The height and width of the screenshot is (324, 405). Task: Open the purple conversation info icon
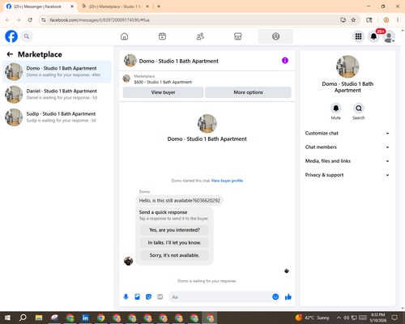click(x=285, y=61)
